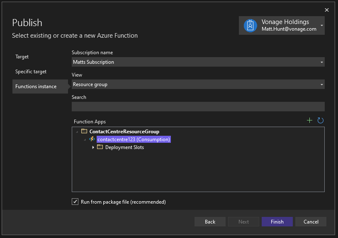Click the Back button

pyautogui.click(x=210, y=221)
